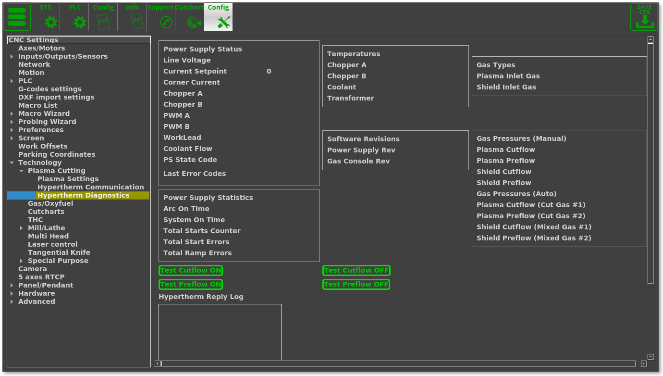The width and height of the screenshot is (663, 376).
Task: Open the Config tab with document icon
Action: coord(103,17)
